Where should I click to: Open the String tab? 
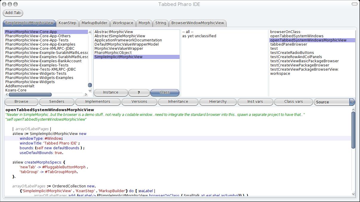point(161,23)
